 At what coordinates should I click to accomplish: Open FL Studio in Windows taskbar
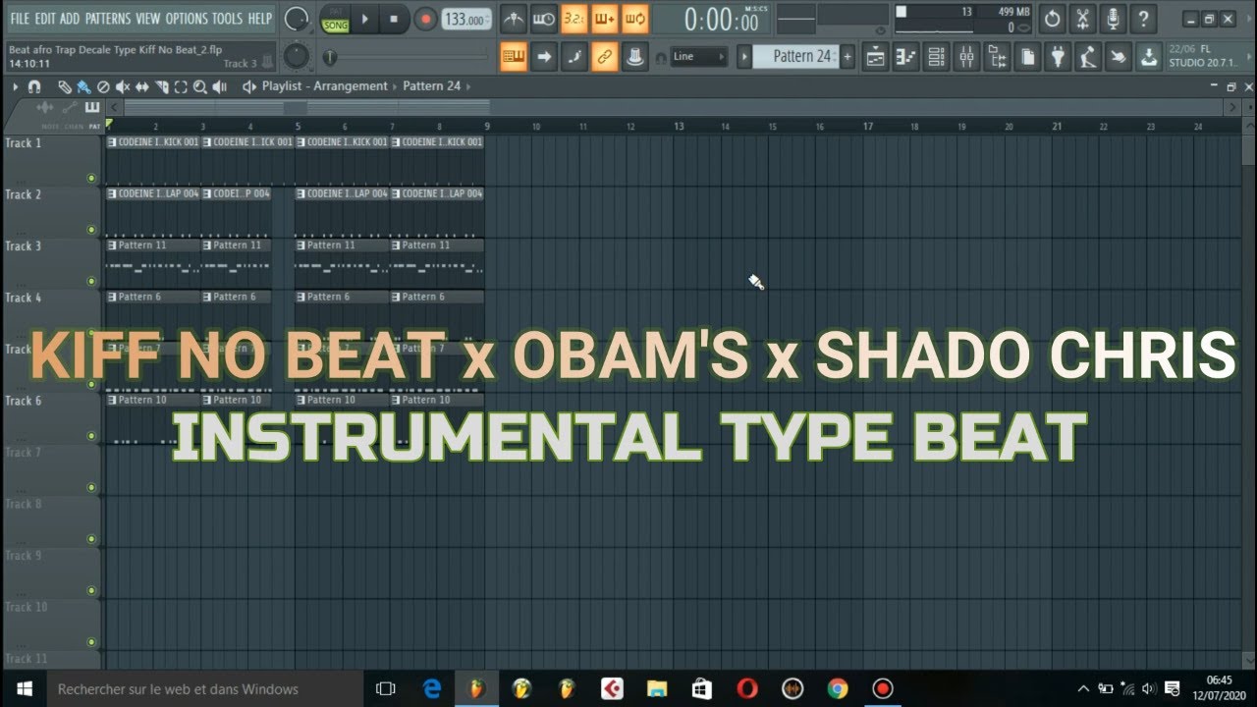click(475, 688)
